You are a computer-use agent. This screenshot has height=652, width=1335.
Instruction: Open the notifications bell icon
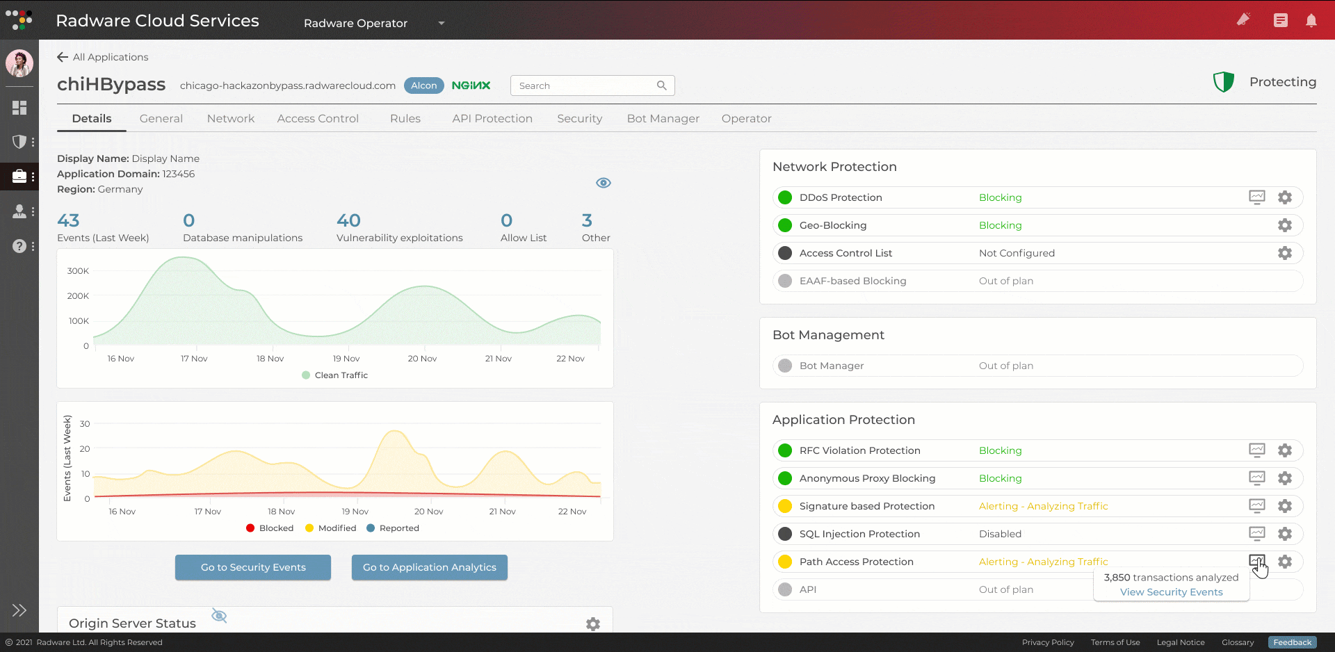click(x=1311, y=21)
